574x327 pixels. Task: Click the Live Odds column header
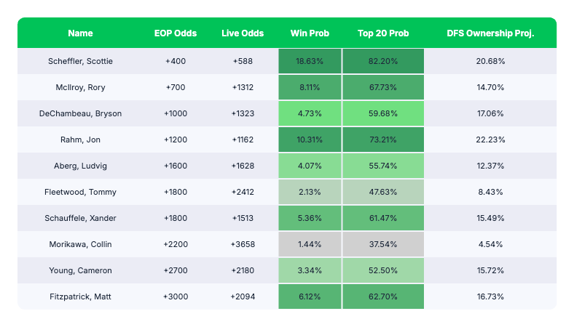click(x=243, y=33)
